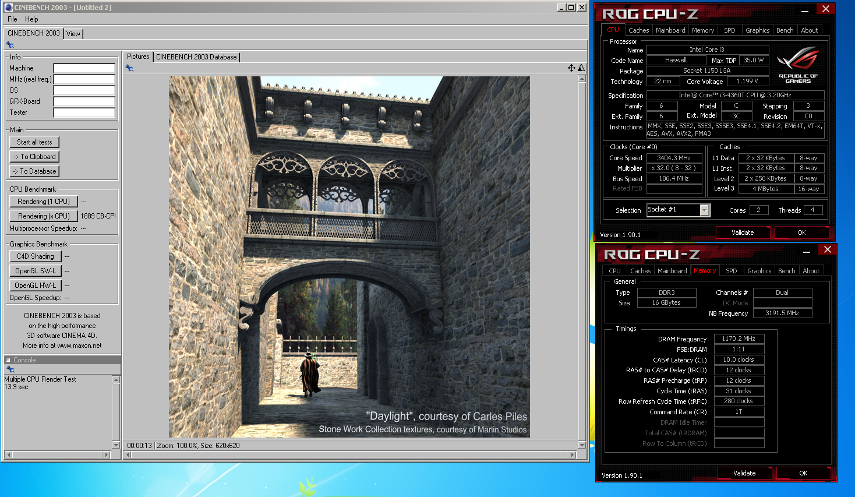Click the move-picture cross arrows icon
This screenshot has height=497, width=855.
click(571, 68)
